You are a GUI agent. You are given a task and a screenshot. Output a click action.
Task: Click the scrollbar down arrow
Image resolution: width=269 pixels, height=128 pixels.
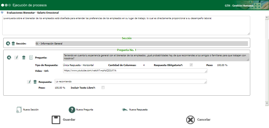(266, 103)
